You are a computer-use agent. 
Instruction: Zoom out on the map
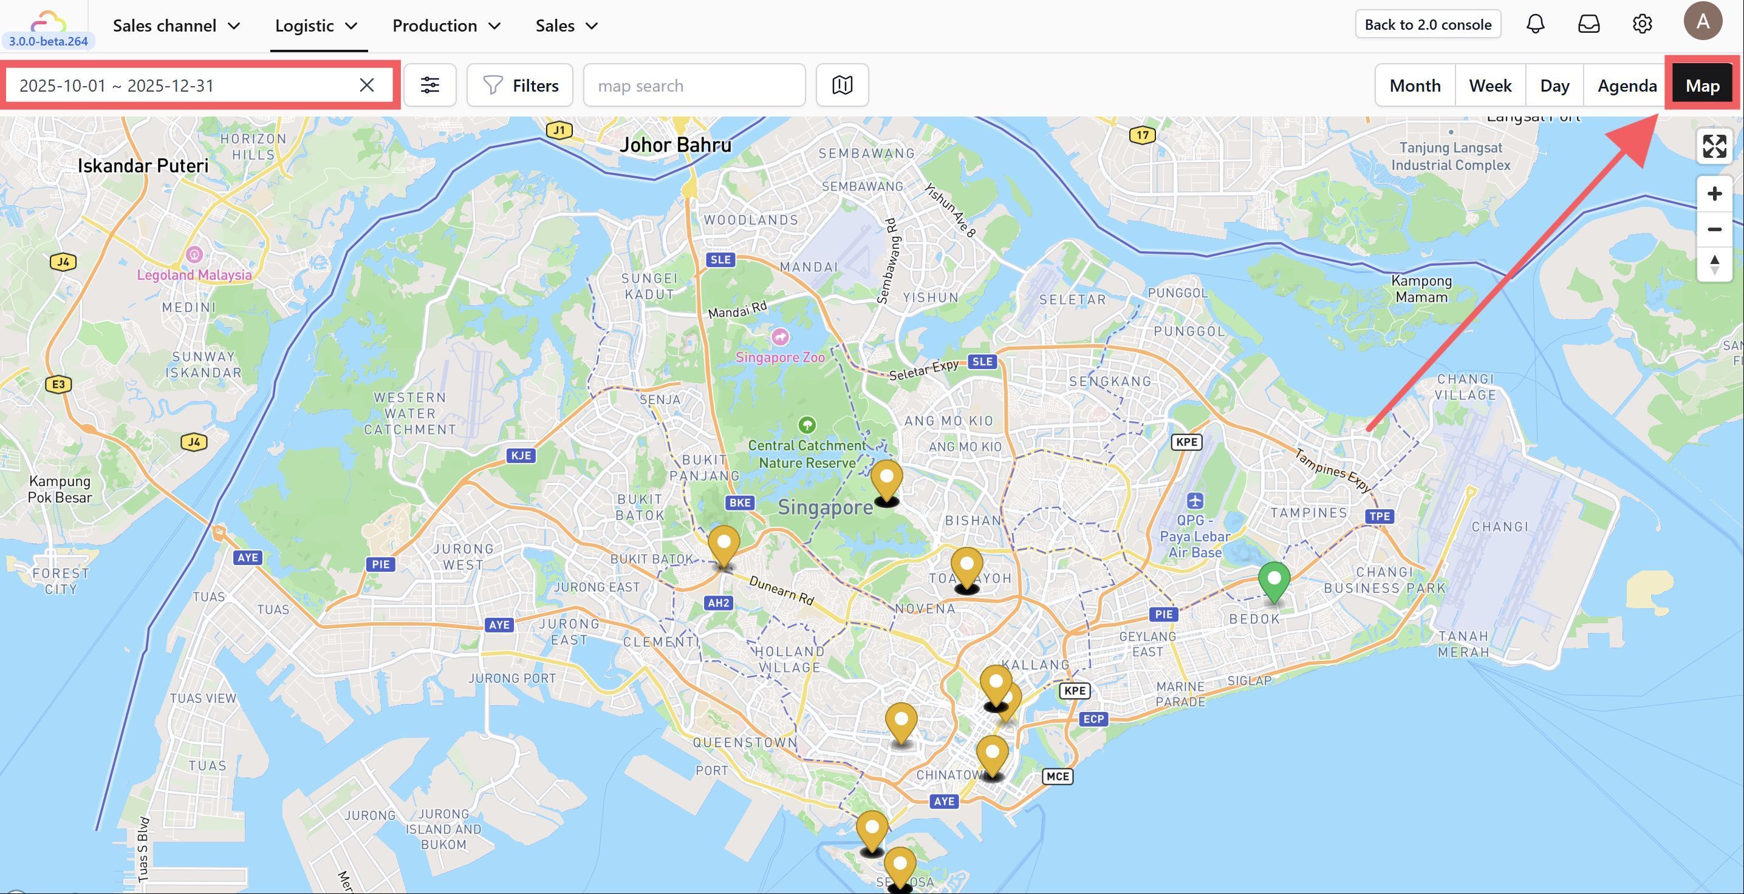1714,229
